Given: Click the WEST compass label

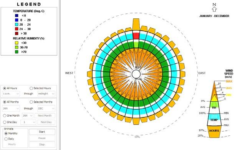Looking at the screenshot, I should tap(69, 73).
